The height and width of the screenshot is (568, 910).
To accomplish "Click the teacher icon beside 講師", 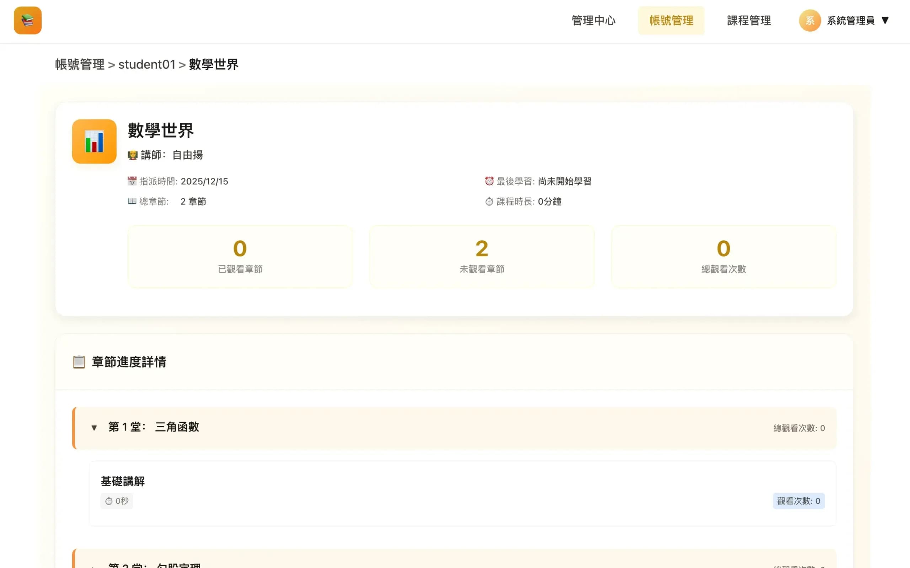I will (x=132, y=155).
